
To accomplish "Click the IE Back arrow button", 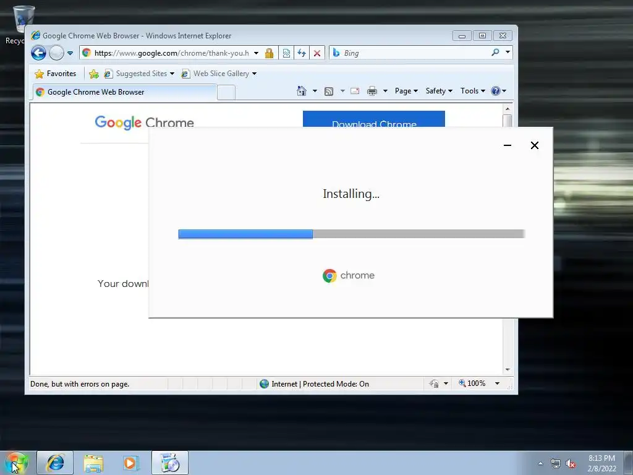I will [x=39, y=53].
